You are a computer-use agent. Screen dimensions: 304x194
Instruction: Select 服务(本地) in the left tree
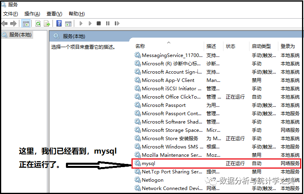20,35
